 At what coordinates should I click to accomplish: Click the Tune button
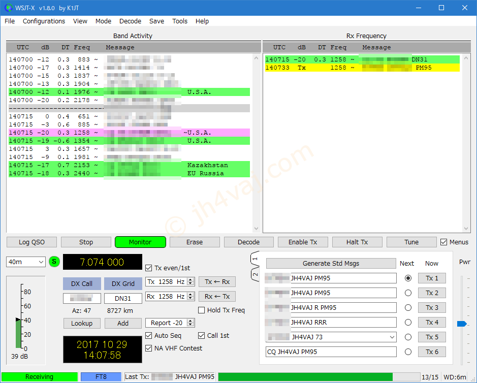click(x=411, y=242)
